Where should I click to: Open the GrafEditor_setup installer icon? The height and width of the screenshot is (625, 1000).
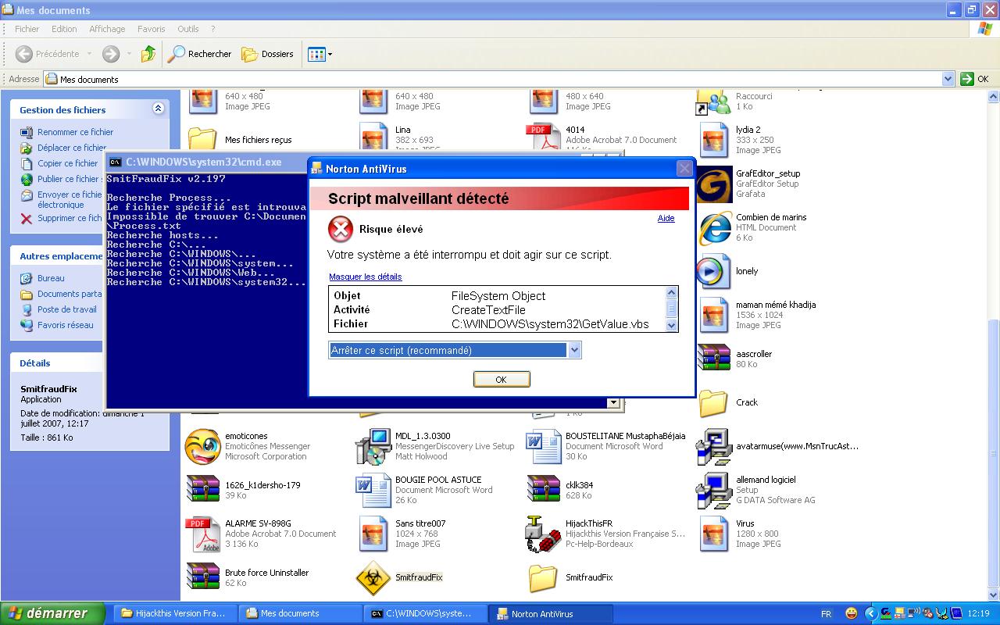(713, 184)
